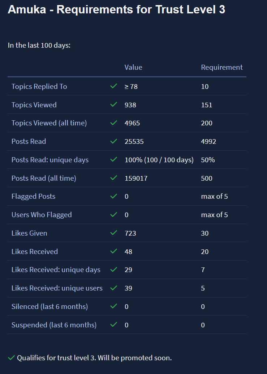Click the checkmark beside Users Who Flagged

tap(114, 215)
